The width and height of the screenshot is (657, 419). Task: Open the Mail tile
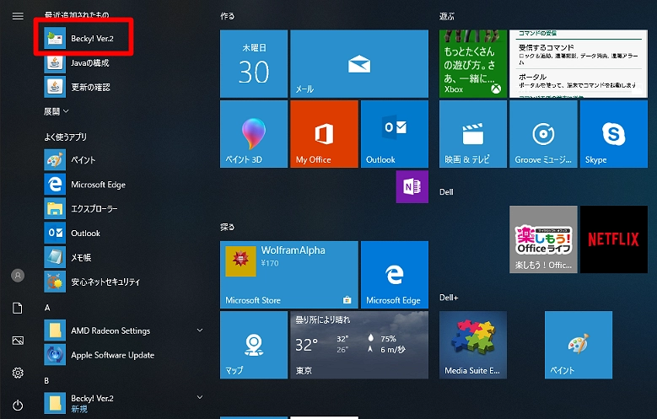click(x=359, y=63)
